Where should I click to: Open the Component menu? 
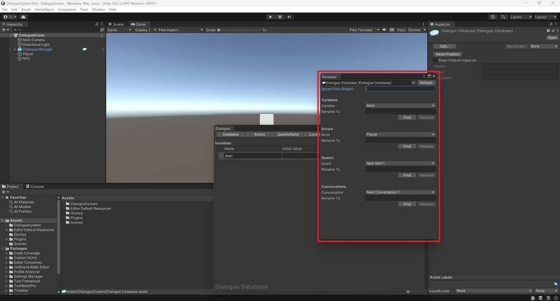[67, 9]
